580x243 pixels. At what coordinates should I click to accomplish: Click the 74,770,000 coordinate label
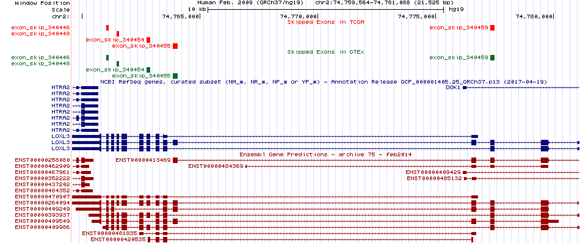[x=299, y=16]
